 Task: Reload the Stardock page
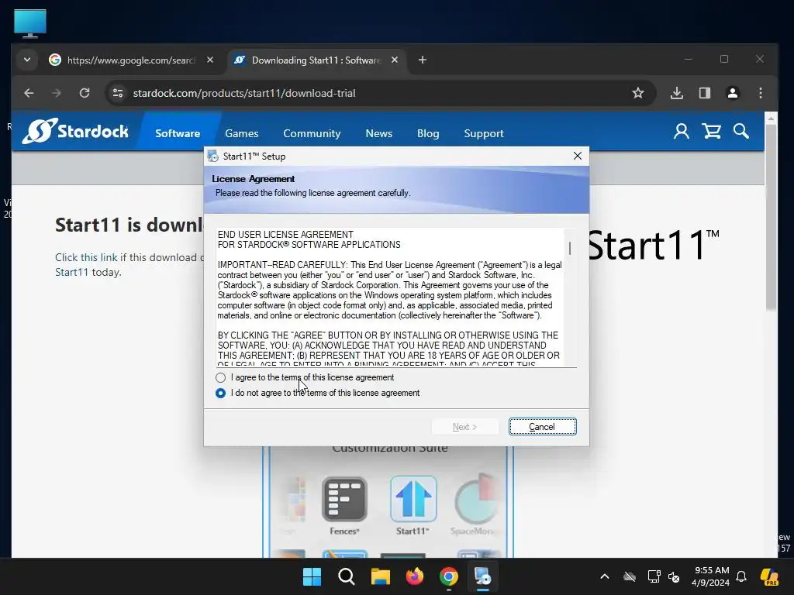(85, 93)
